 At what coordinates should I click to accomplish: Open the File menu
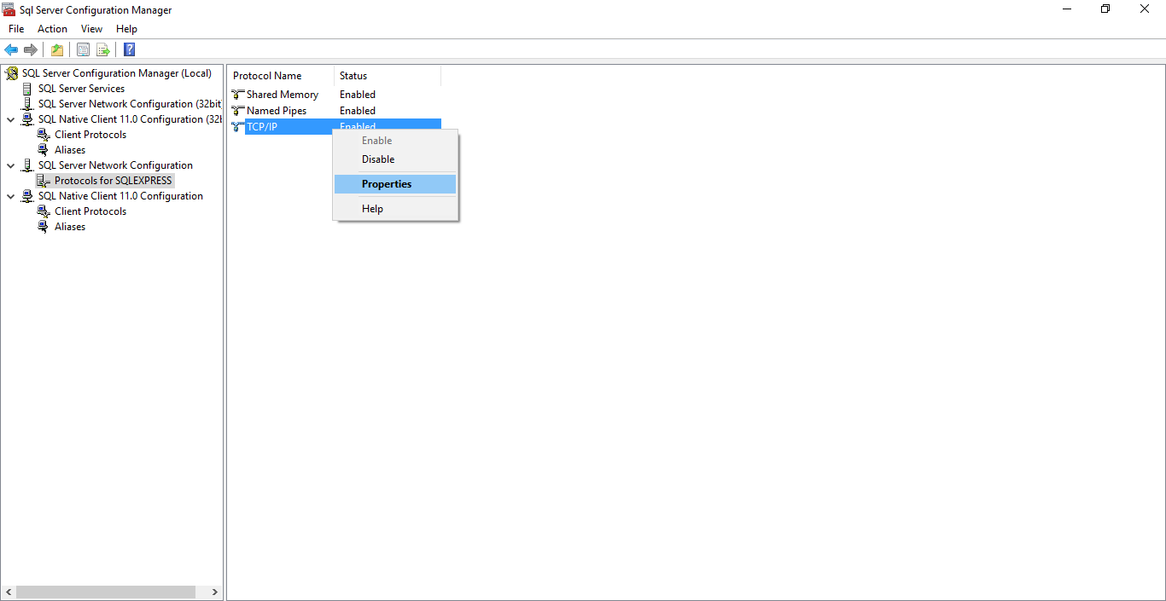(16, 29)
